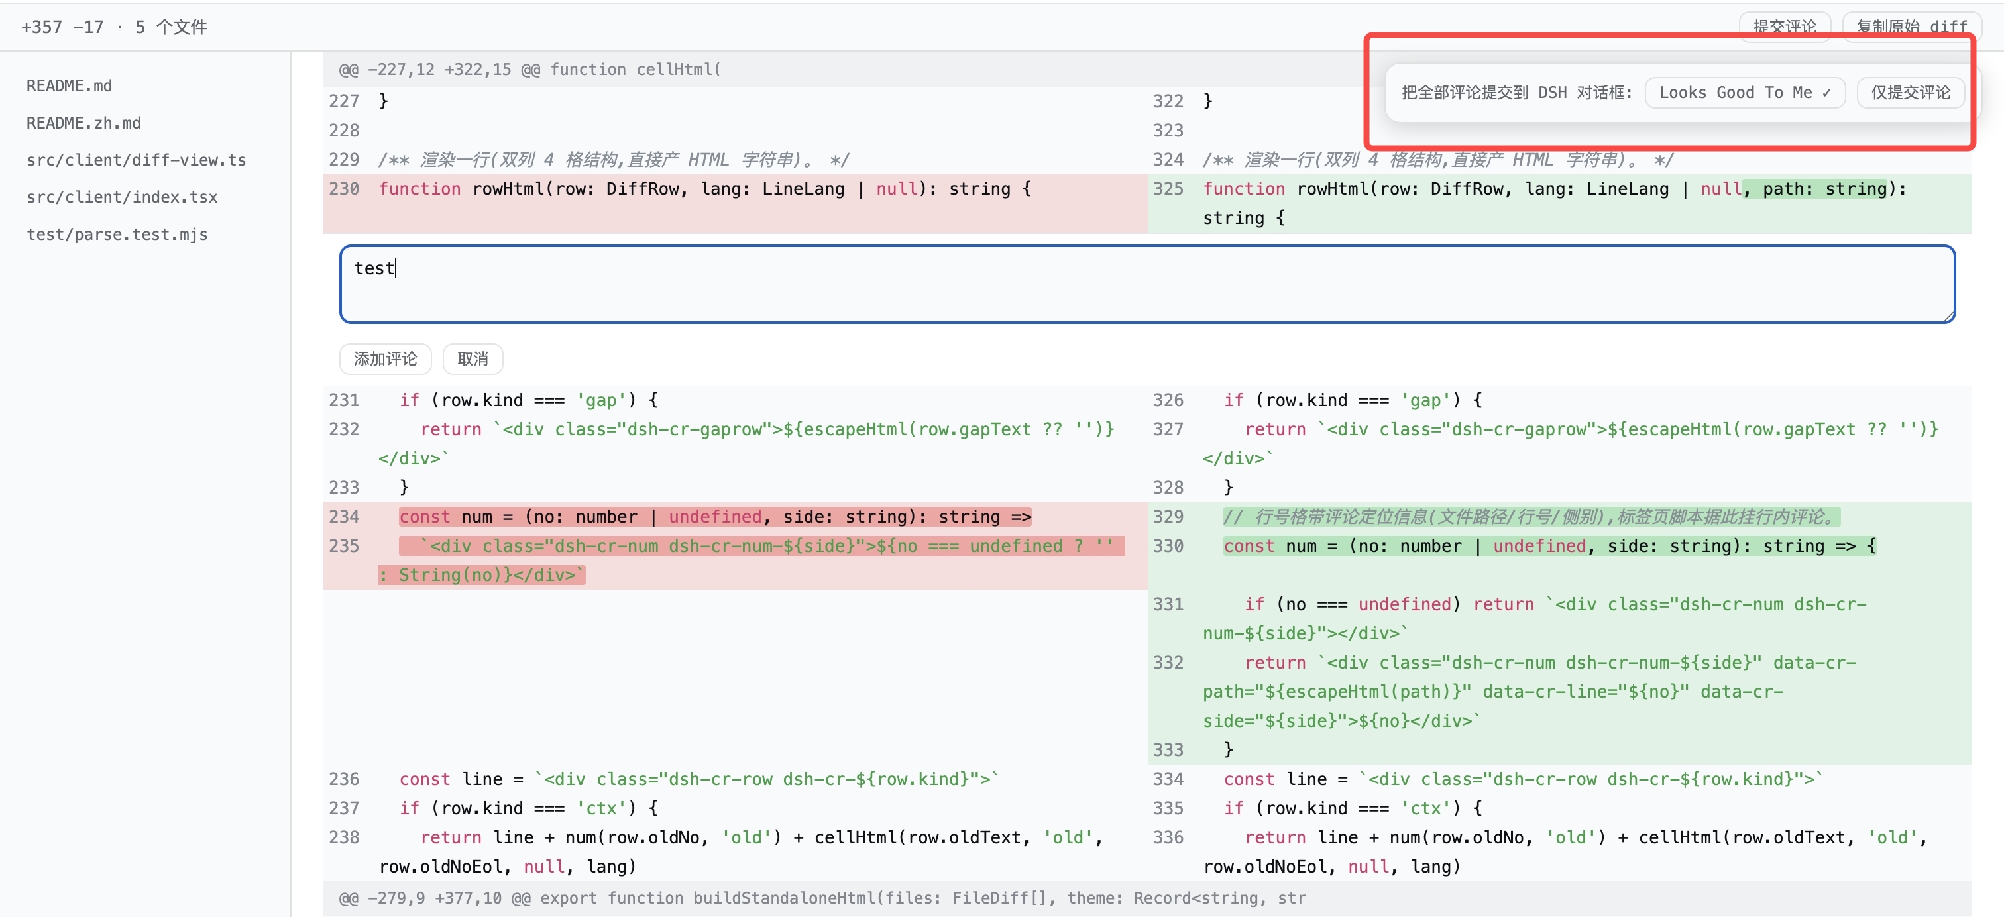This screenshot has height=917, width=2004.
Task: Click new line number 334
Action: [x=1168, y=779]
